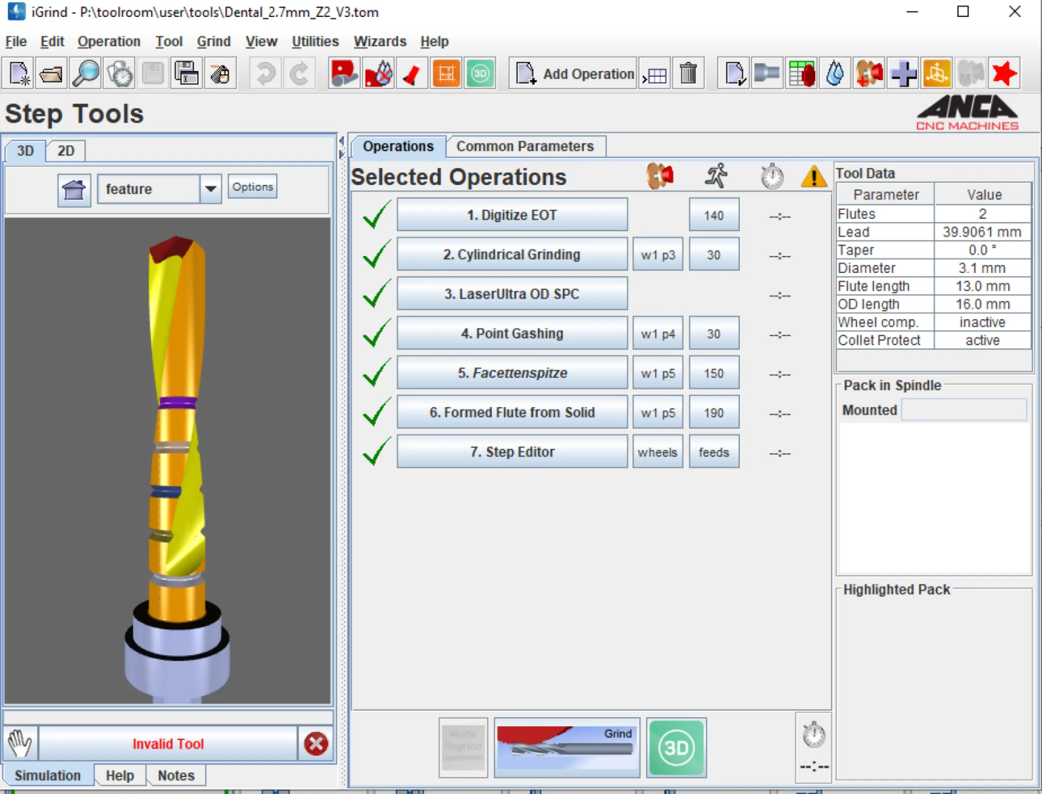Click the Redo arrow icon
The image size is (1042, 794).
coord(299,74)
